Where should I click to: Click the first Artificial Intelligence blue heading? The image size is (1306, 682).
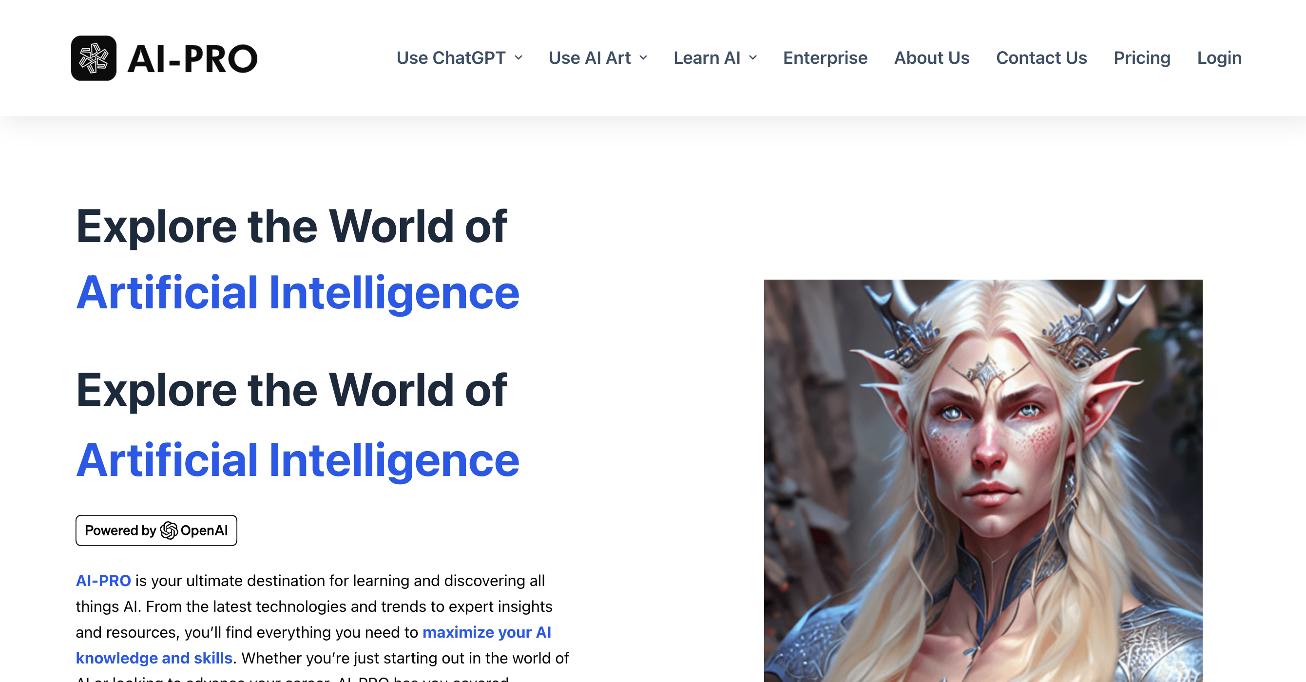(x=298, y=292)
